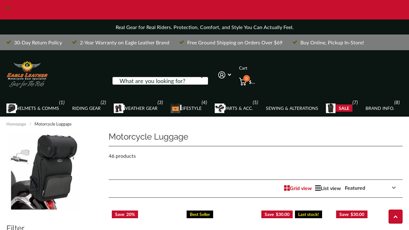Click the gloves icon beside Weather Gear
The image size is (409, 230).
(119, 108)
